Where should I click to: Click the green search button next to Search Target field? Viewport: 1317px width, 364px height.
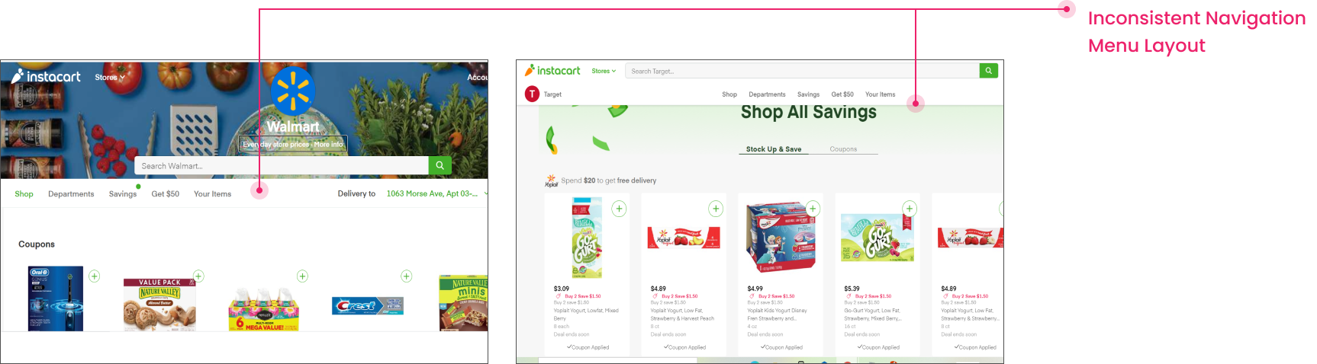point(988,71)
